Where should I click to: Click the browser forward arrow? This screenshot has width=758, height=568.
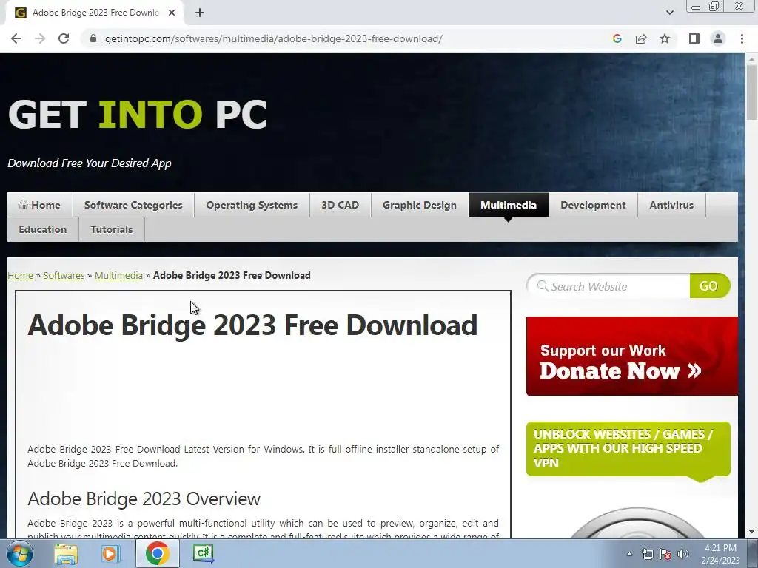coord(40,38)
